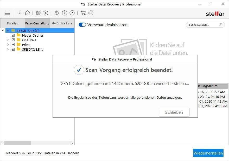Open settings via the gear icon
Image resolution: width=229 pixels, height=161 pixels.
(38, 13)
